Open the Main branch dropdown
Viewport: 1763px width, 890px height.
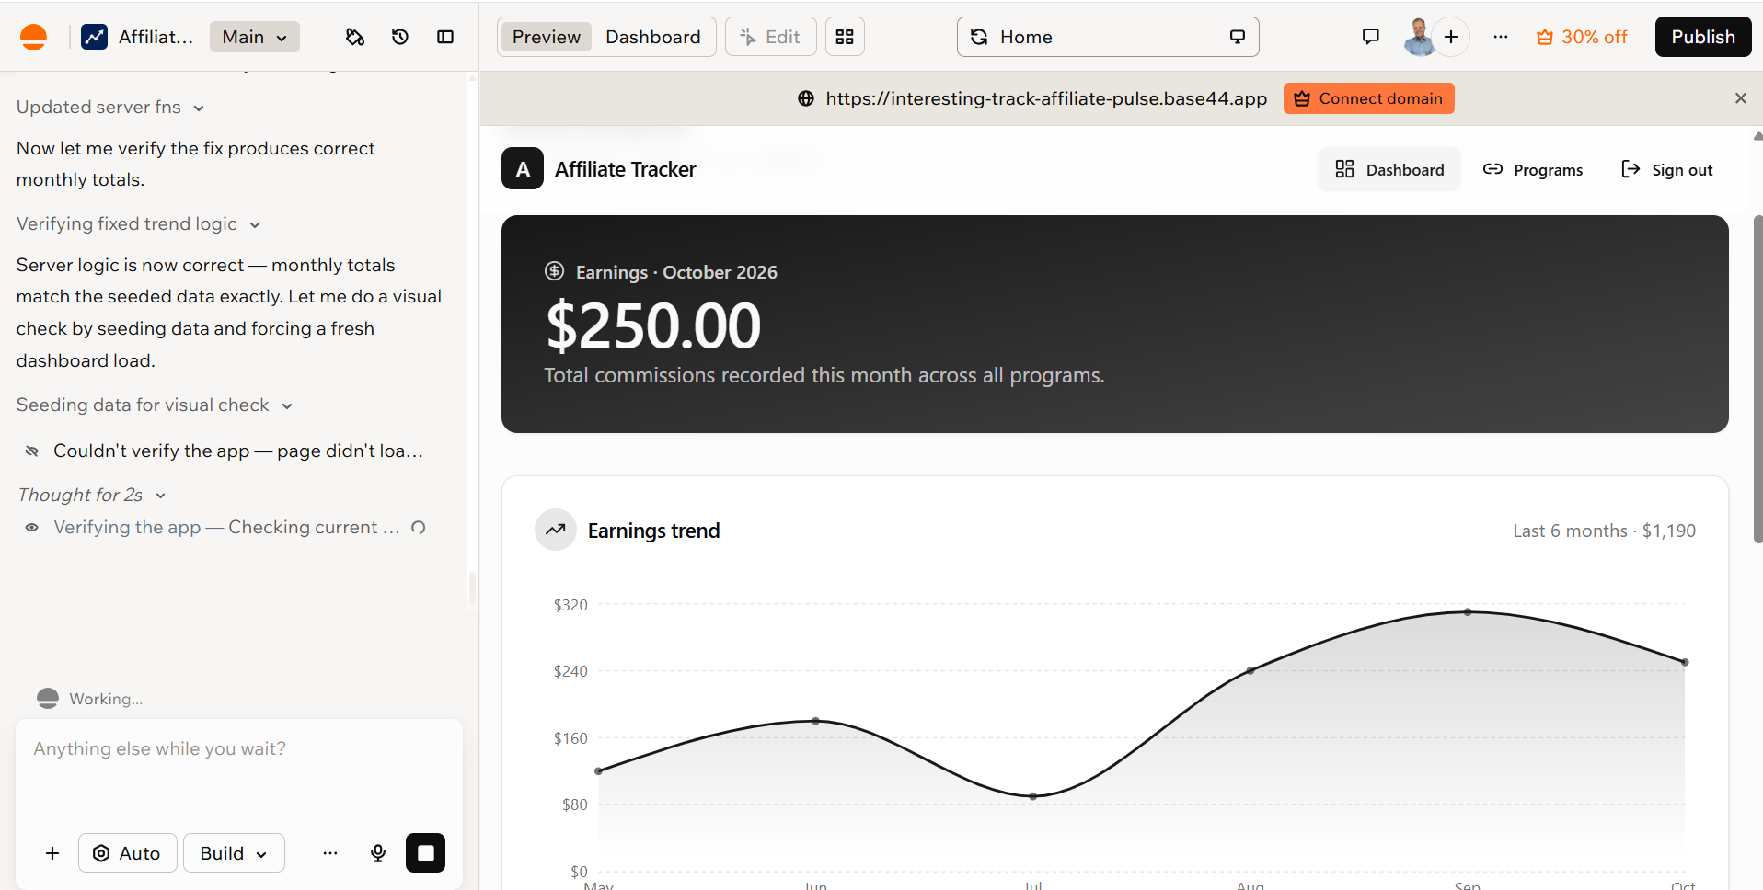pos(255,37)
